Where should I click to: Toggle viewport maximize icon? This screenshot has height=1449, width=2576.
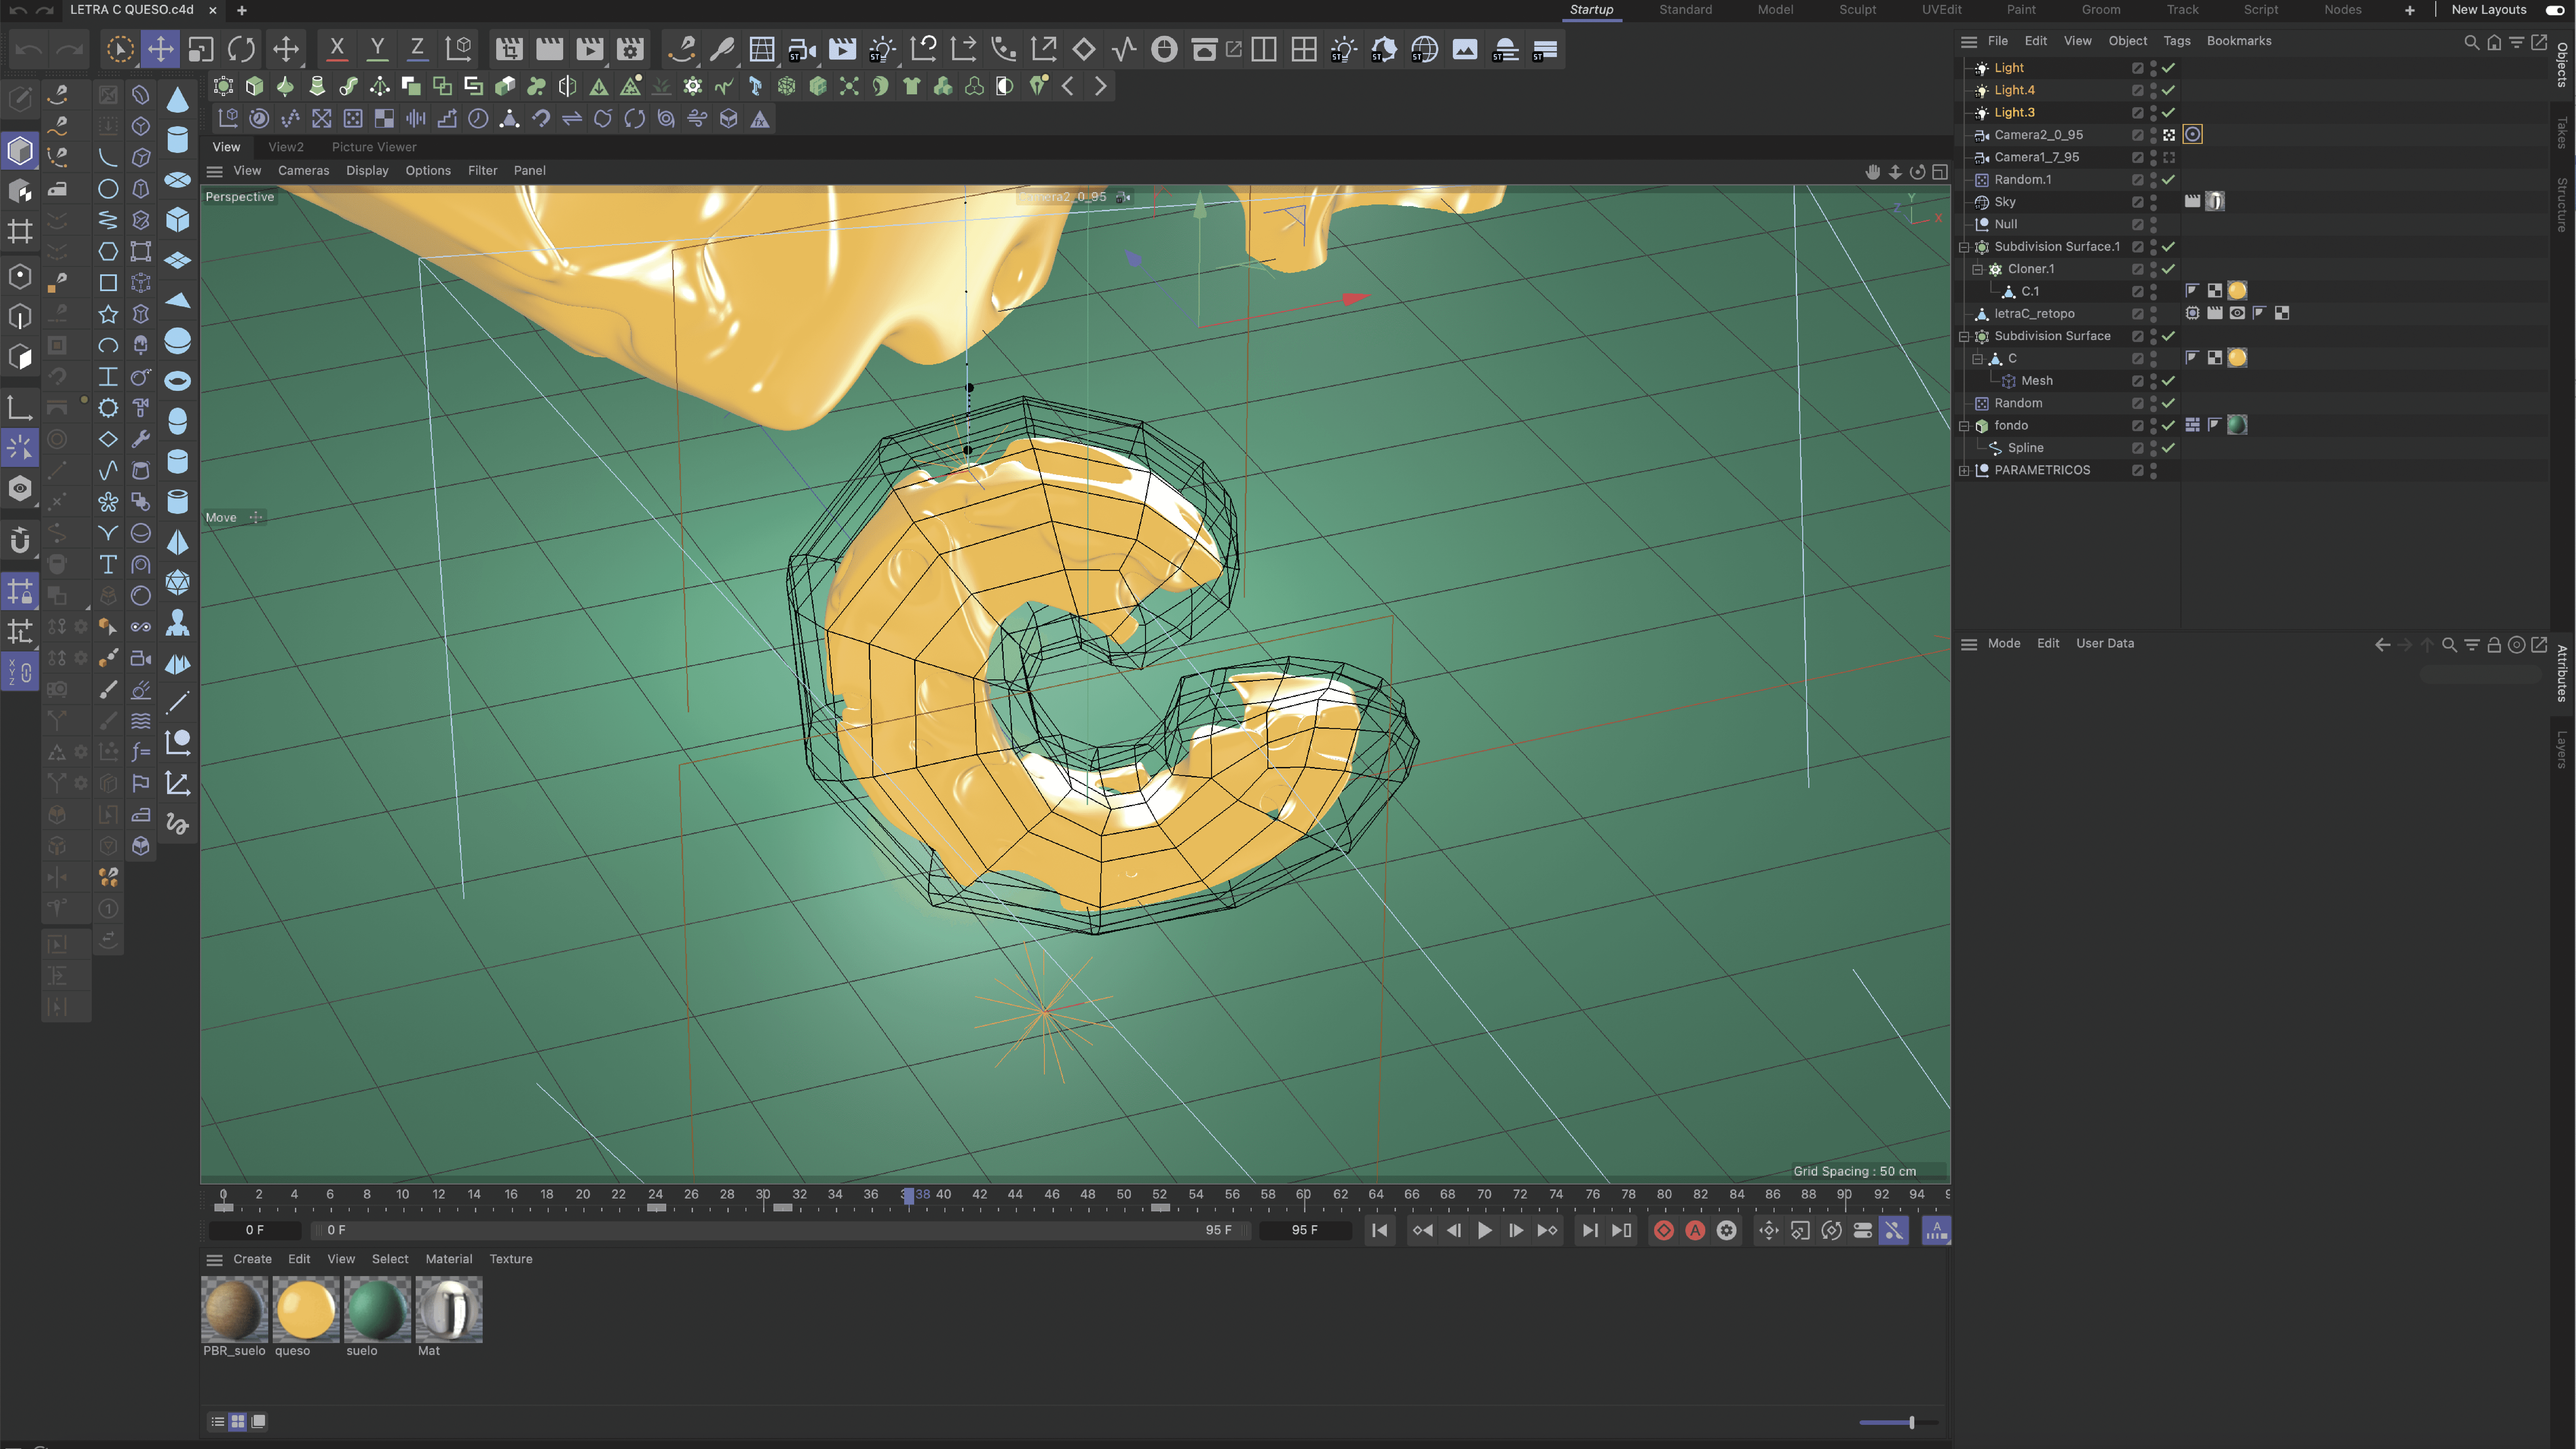pos(1940,172)
